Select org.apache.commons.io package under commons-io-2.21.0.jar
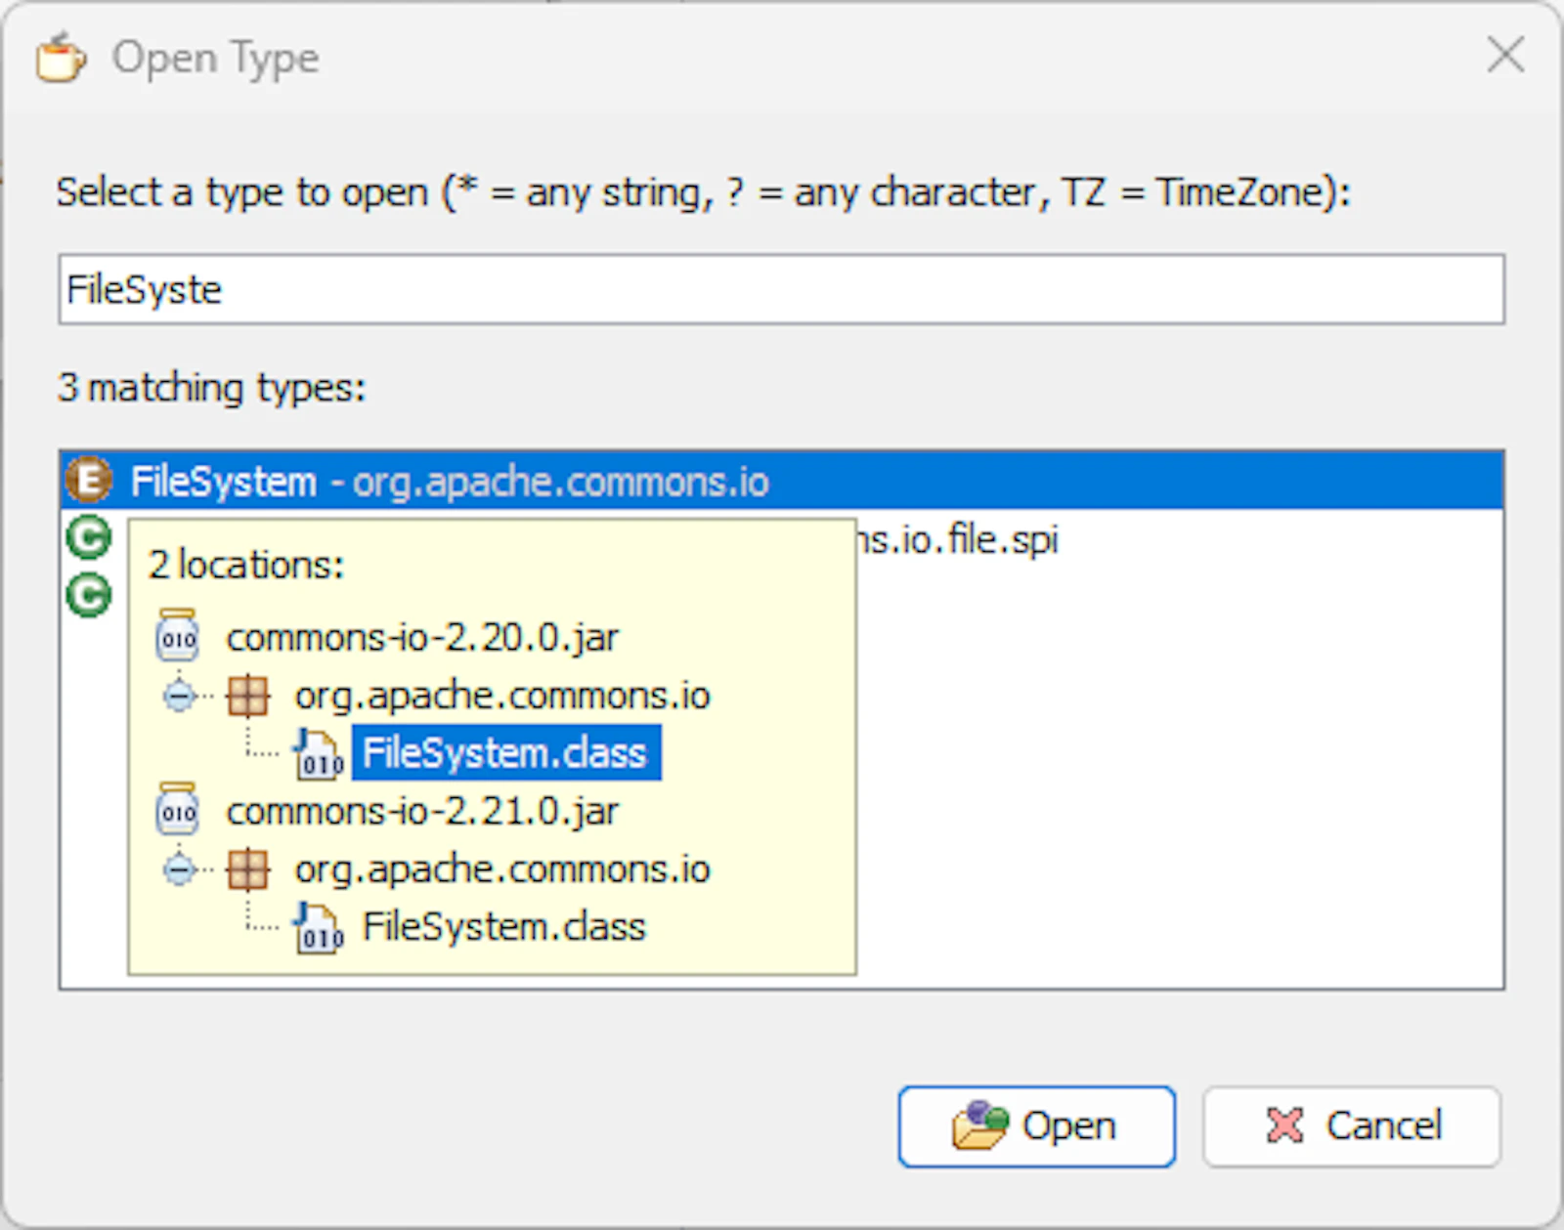The width and height of the screenshot is (1564, 1230). (502, 869)
